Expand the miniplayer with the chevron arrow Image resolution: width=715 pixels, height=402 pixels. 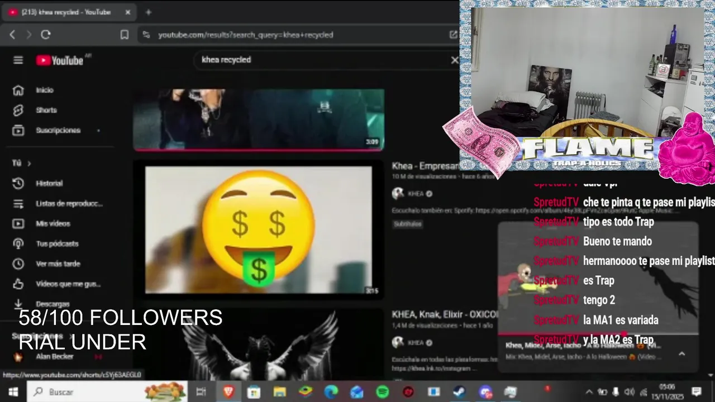click(681, 354)
